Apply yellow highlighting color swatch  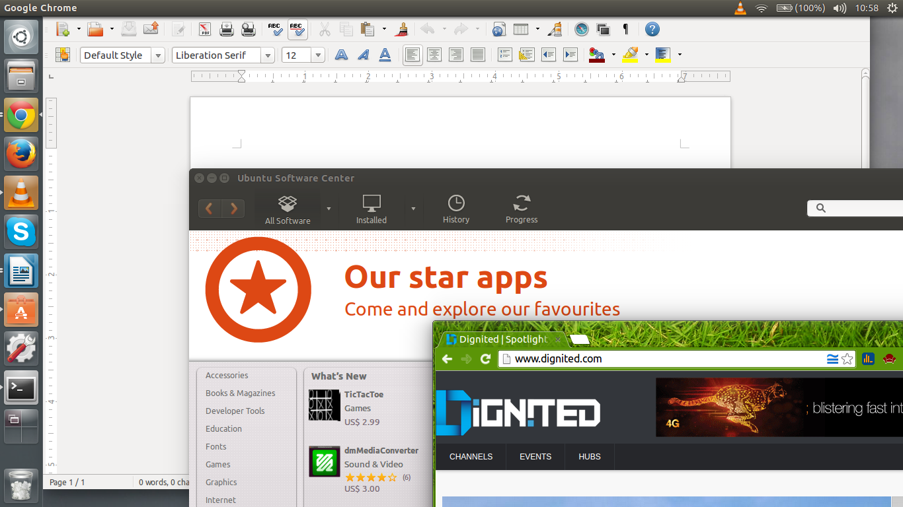click(x=631, y=55)
